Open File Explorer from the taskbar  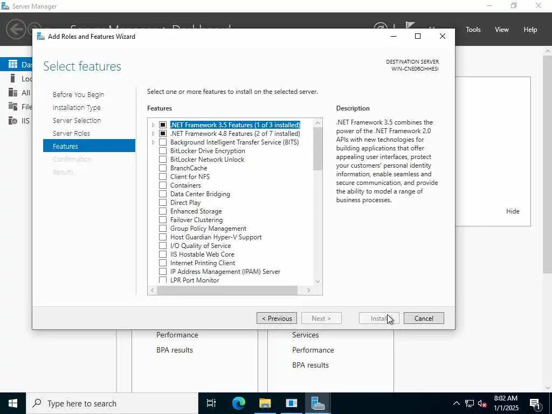(x=265, y=403)
